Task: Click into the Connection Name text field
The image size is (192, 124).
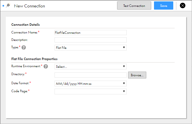Action: tap(90, 33)
